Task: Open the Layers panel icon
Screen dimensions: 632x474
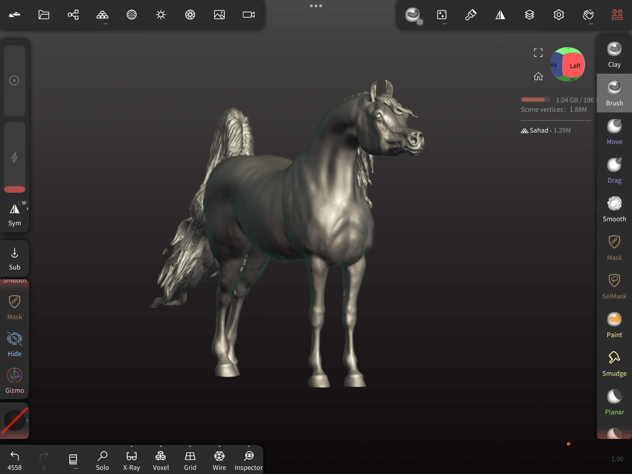Action: [x=529, y=15]
